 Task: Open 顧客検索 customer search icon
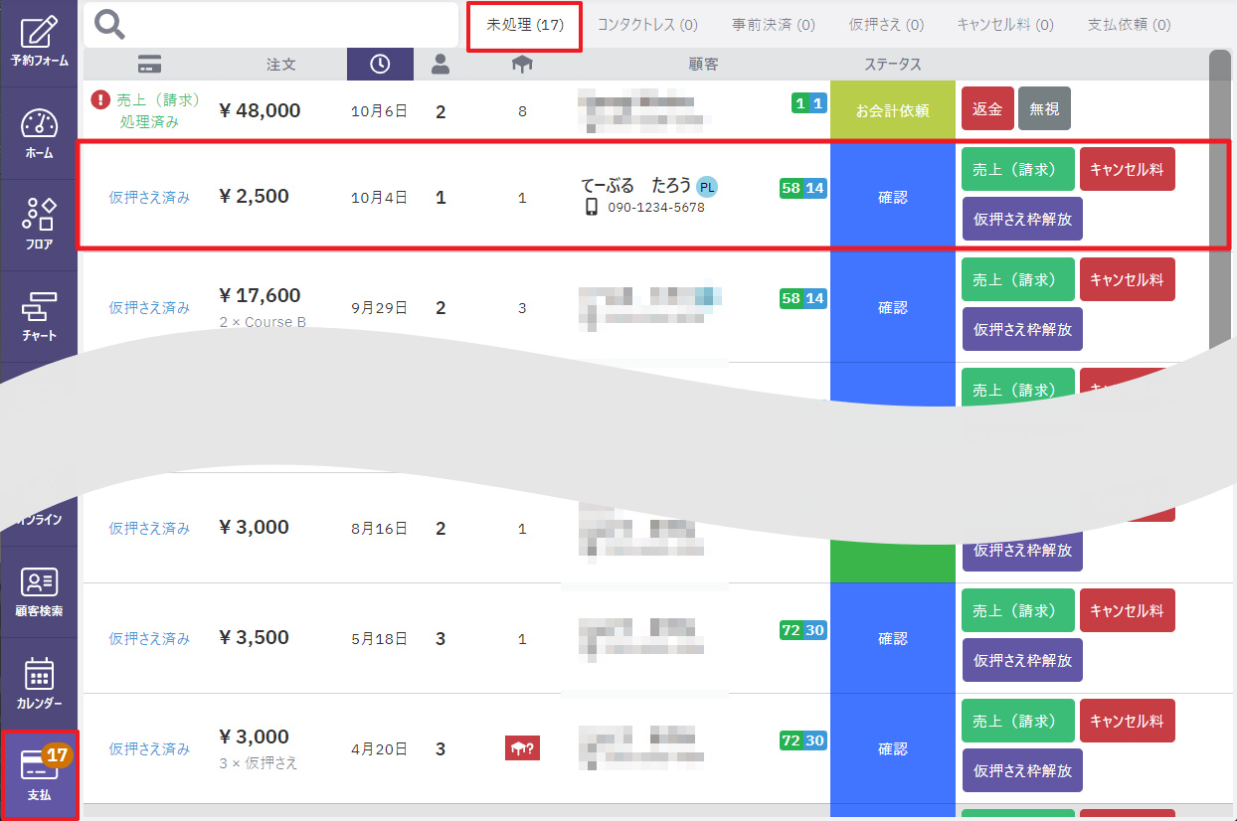pos(39,591)
